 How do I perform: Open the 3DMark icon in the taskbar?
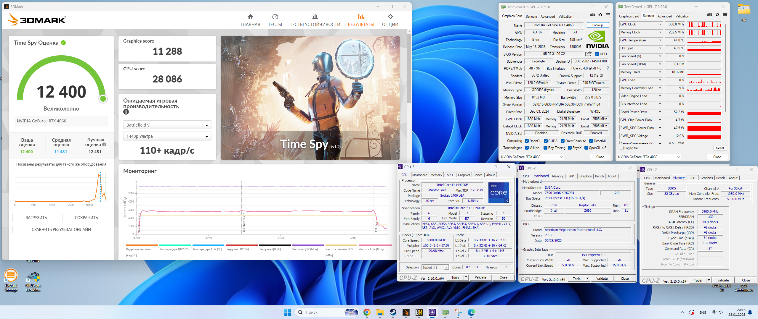point(406,312)
